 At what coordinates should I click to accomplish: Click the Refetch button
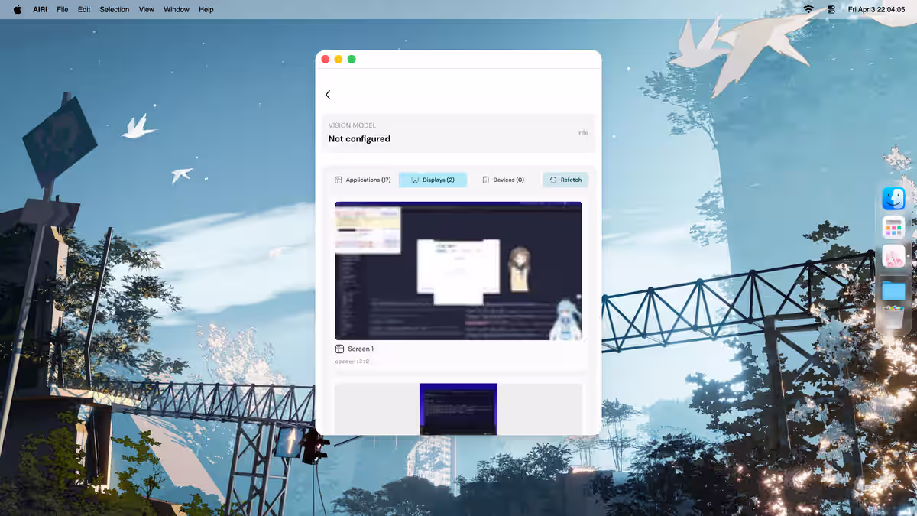click(x=565, y=180)
